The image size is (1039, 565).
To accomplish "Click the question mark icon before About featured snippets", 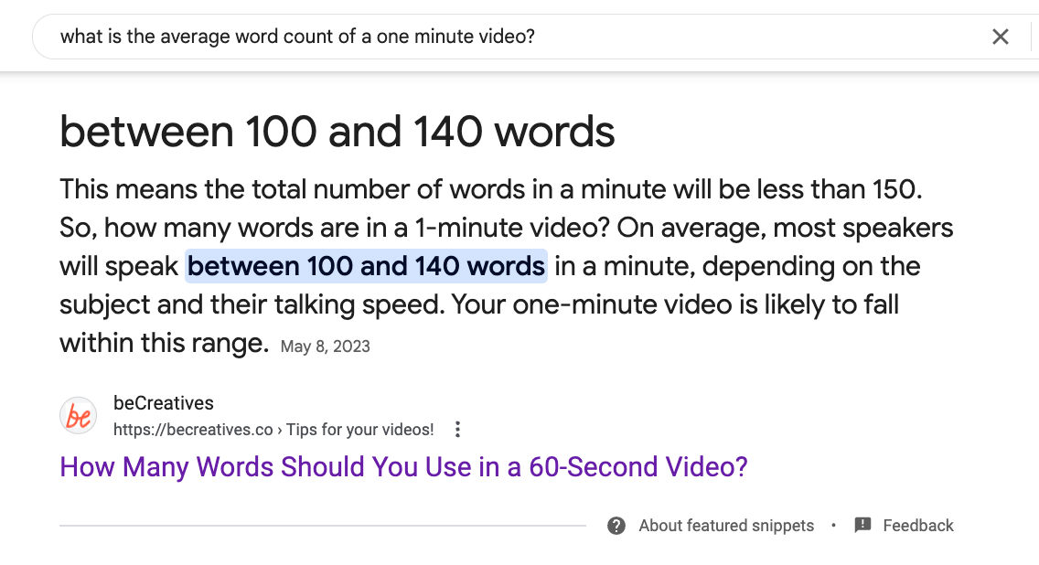I will pos(616,525).
